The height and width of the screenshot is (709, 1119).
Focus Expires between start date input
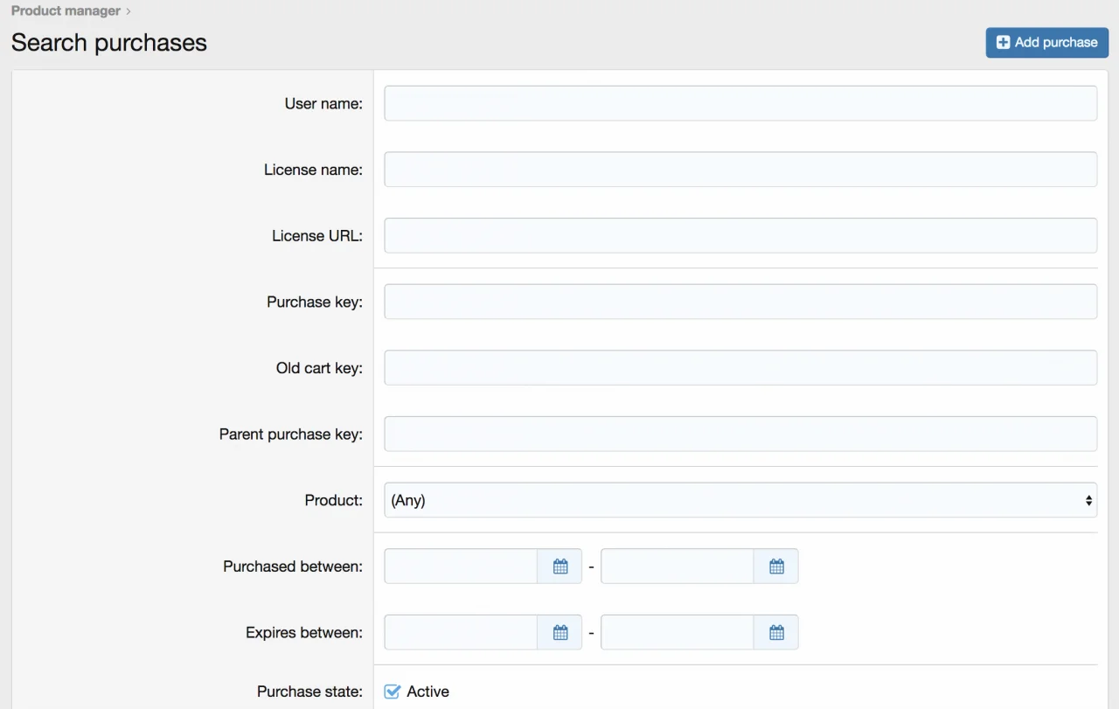(x=461, y=633)
